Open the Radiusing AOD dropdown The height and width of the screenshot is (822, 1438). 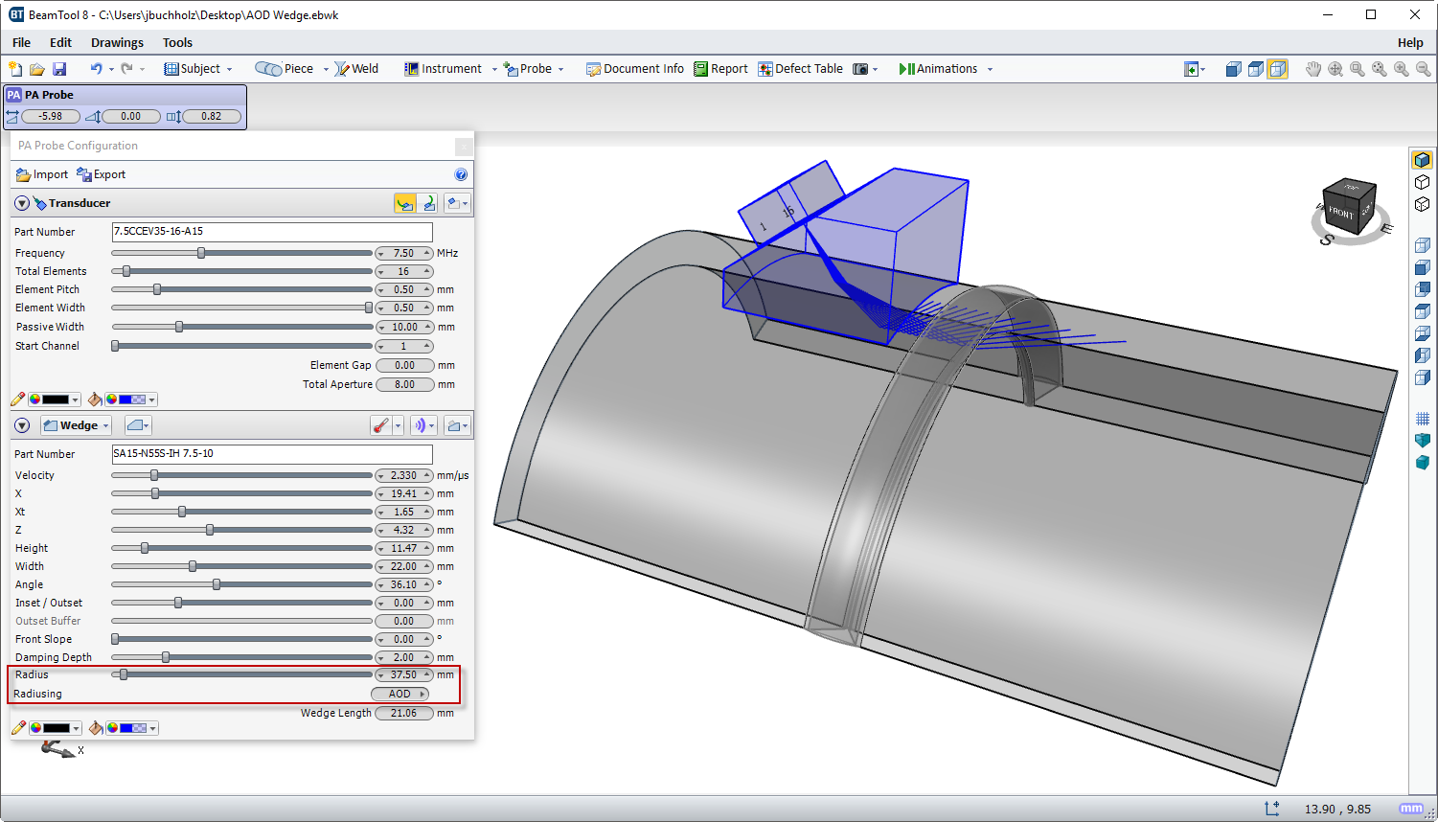pyautogui.click(x=399, y=694)
